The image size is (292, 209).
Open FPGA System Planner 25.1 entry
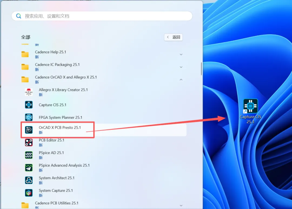[x=103, y=117]
